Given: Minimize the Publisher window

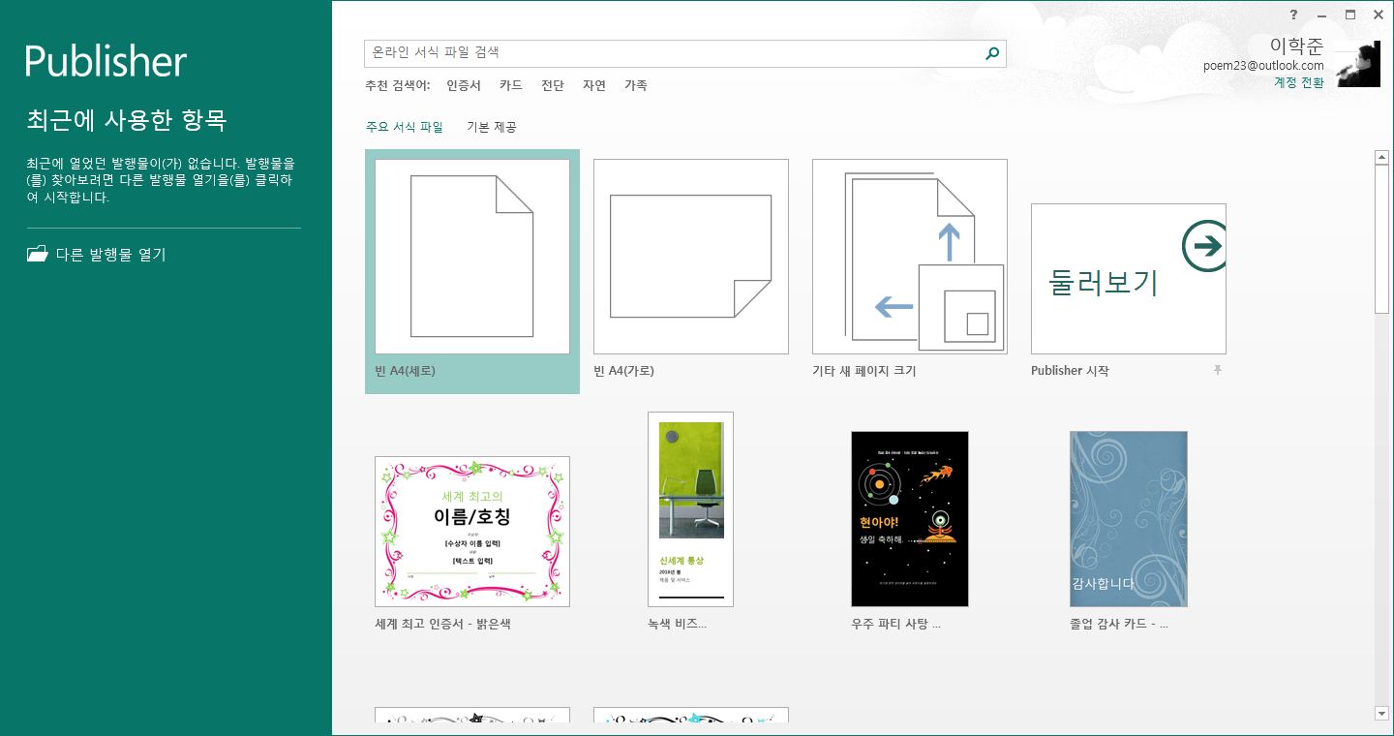Looking at the screenshot, I should pyautogui.click(x=1322, y=15).
